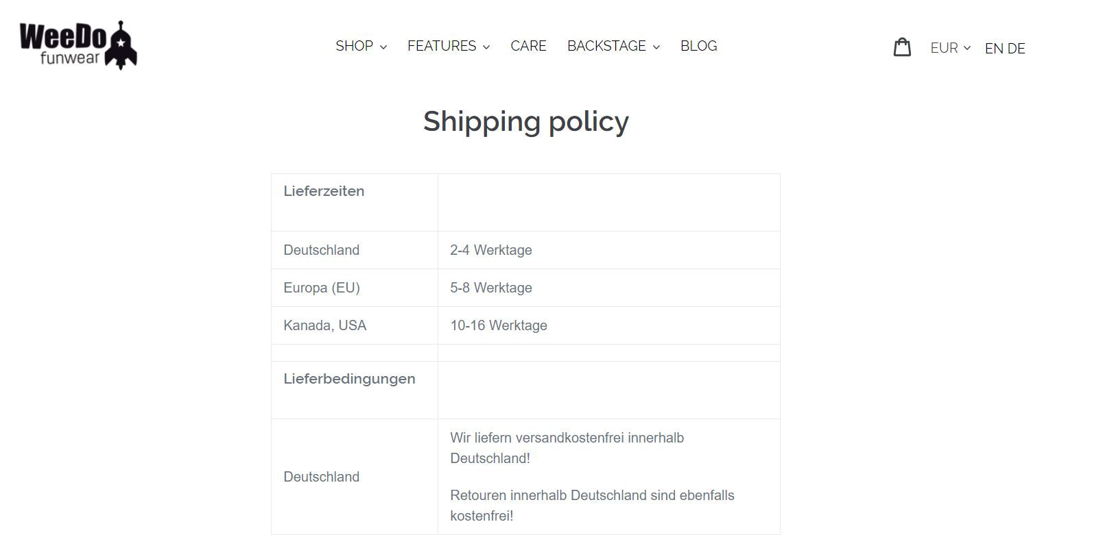Go to the CARE page
This screenshot has width=1116, height=535.
coord(528,46)
